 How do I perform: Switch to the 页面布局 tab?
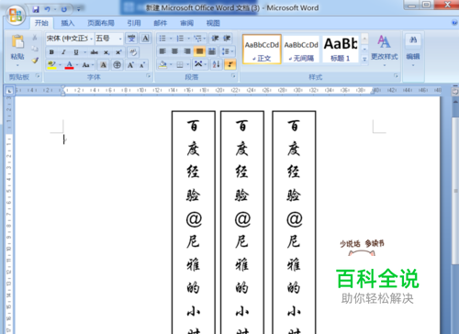(x=101, y=23)
